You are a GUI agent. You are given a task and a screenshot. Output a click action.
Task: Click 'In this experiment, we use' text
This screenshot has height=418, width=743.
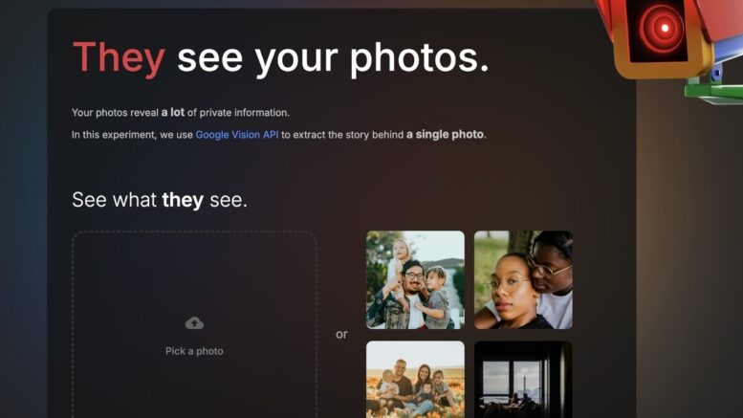click(x=132, y=135)
